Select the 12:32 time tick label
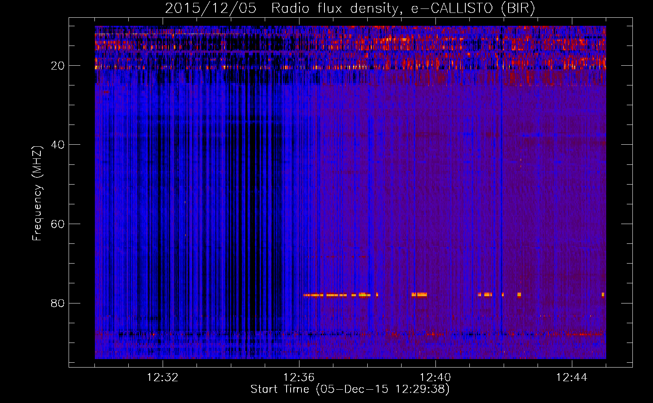This screenshot has height=403, width=653. [163, 378]
